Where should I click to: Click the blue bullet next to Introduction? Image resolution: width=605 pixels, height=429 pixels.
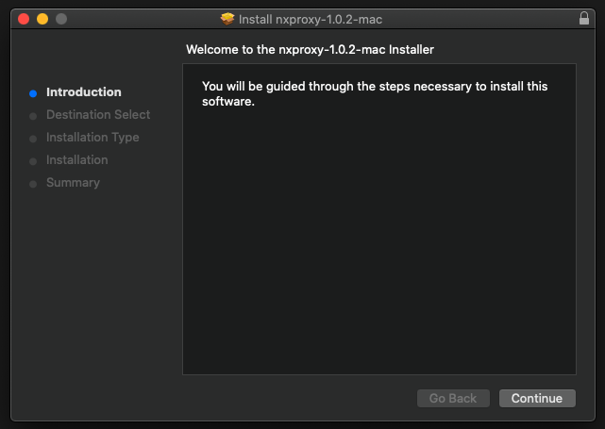pos(33,93)
